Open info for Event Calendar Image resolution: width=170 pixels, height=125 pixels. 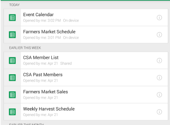pos(159,17)
